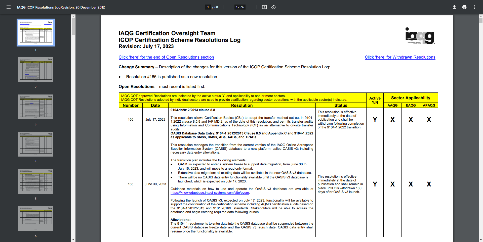Click the zoom in plus button

coord(251,7)
